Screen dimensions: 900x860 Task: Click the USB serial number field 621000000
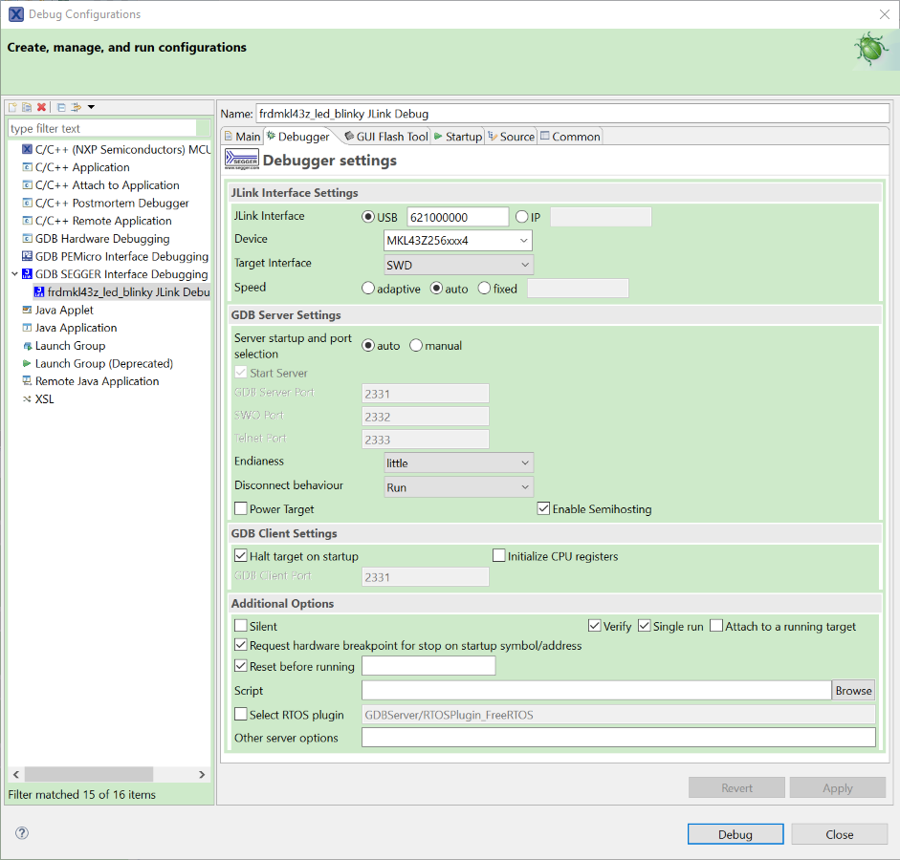pyautogui.click(x=458, y=217)
